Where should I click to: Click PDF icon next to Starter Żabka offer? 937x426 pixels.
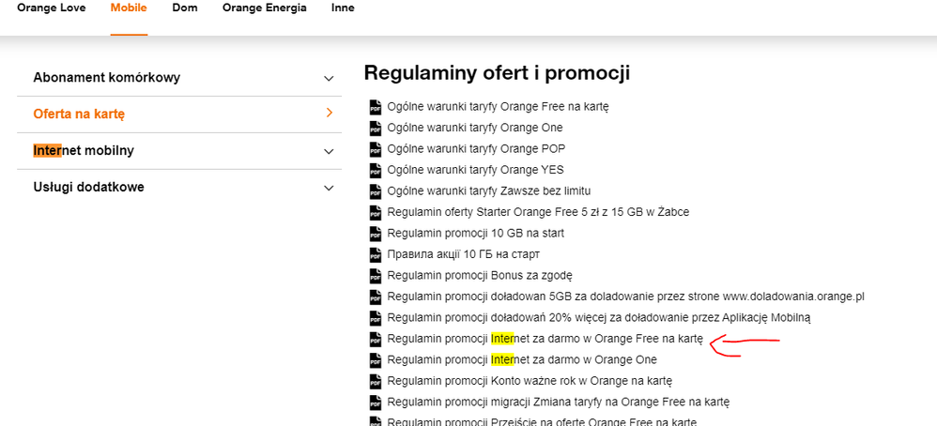[376, 212]
